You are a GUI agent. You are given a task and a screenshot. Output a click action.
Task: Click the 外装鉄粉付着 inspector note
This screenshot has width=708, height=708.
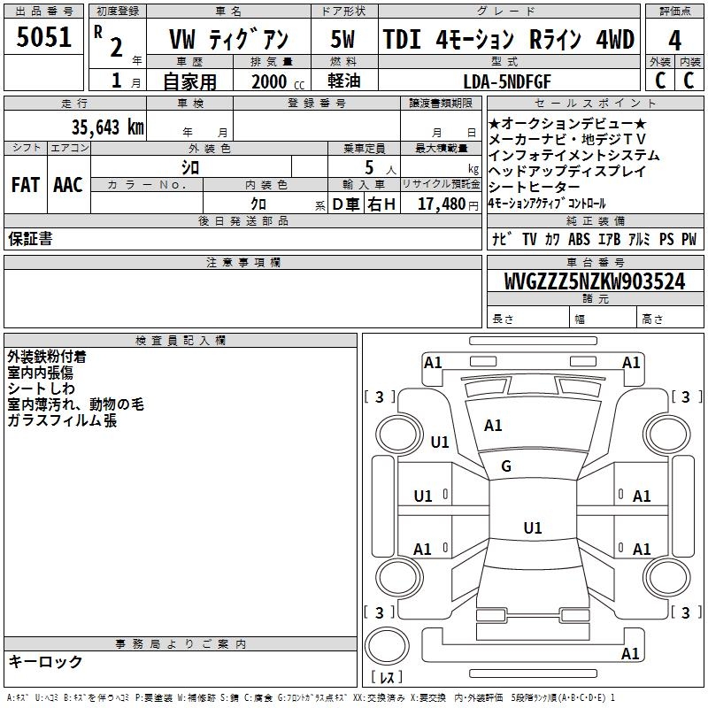(x=46, y=357)
